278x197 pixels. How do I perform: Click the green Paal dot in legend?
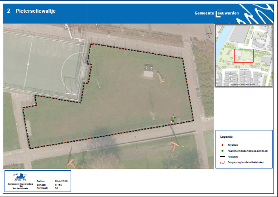[x=222, y=151]
